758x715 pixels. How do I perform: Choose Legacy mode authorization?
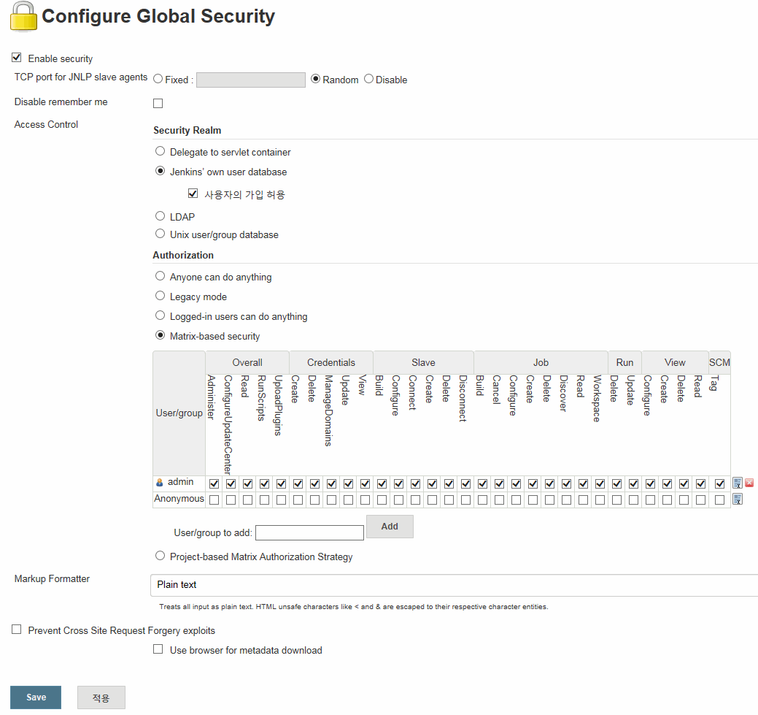160,296
